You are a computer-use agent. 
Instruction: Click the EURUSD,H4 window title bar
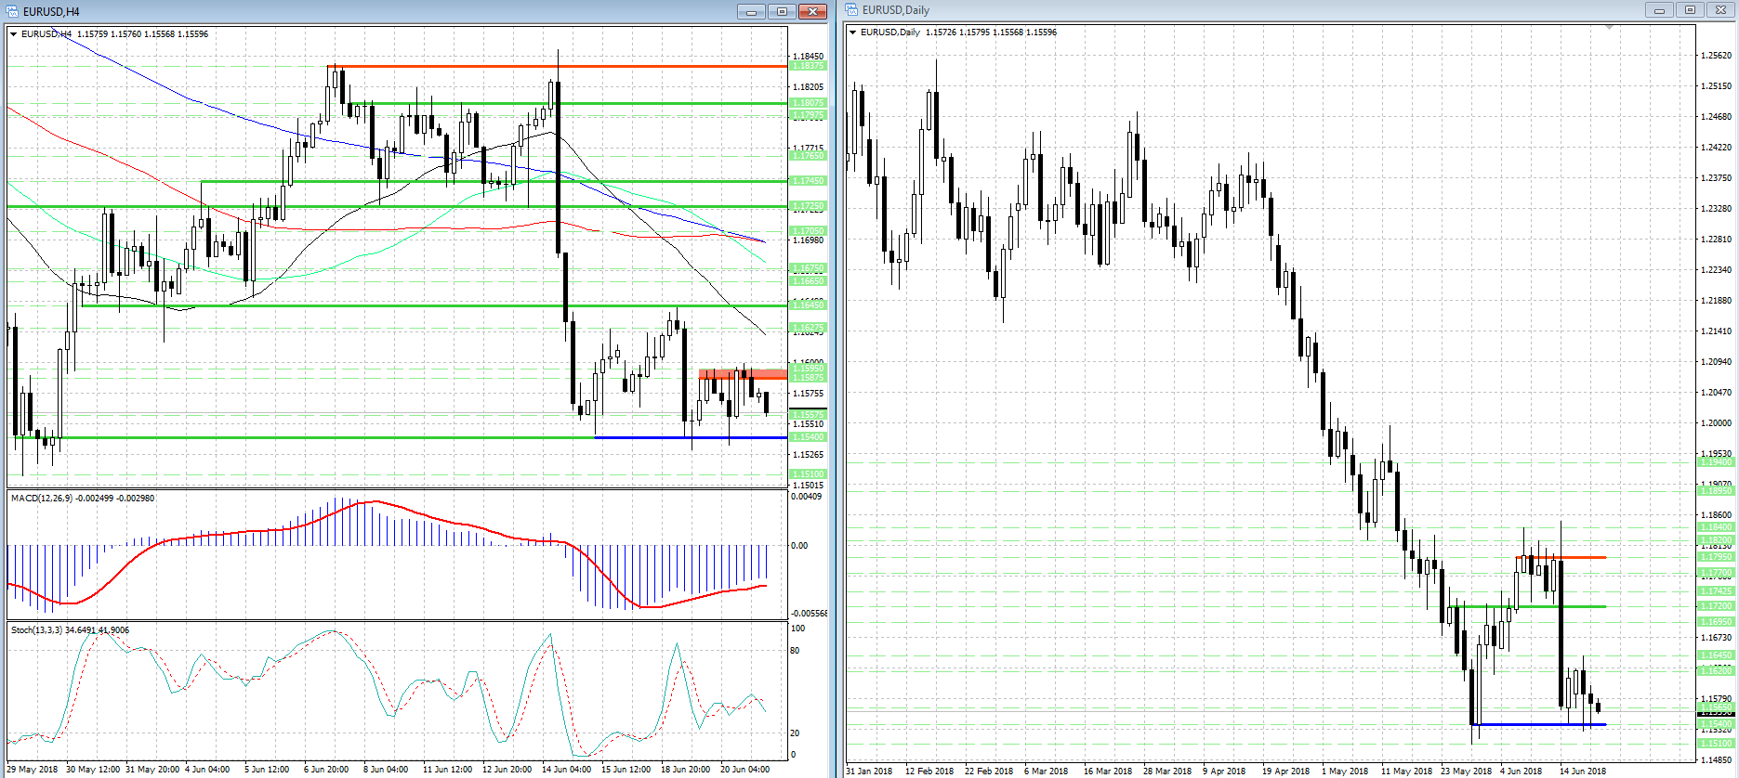click(372, 11)
